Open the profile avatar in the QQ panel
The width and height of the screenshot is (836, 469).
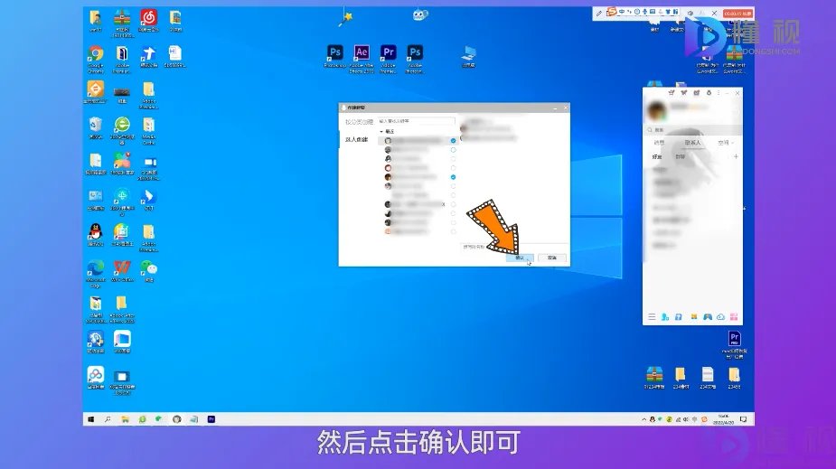657,110
